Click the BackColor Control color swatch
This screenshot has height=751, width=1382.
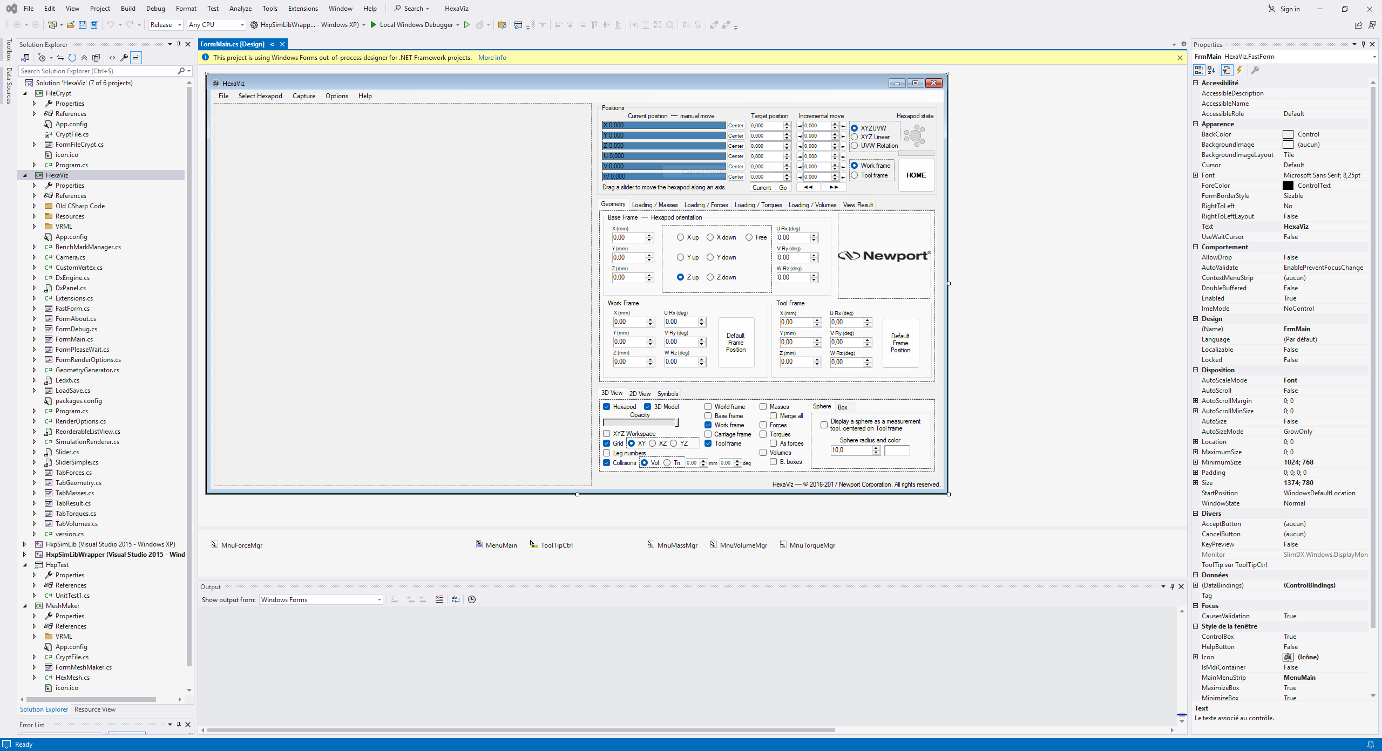coord(1288,134)
